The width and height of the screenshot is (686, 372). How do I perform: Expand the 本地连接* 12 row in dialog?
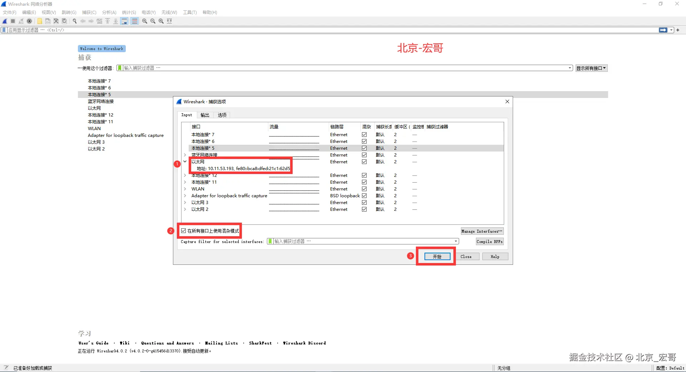(x=185, y=175)
